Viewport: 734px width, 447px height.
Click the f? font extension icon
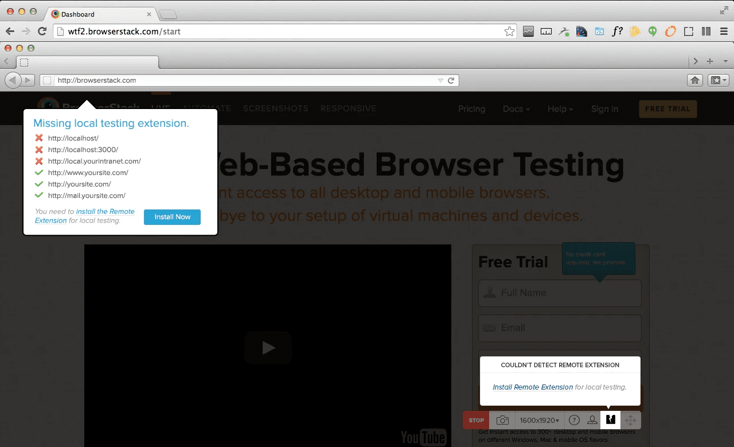(617, 32)
